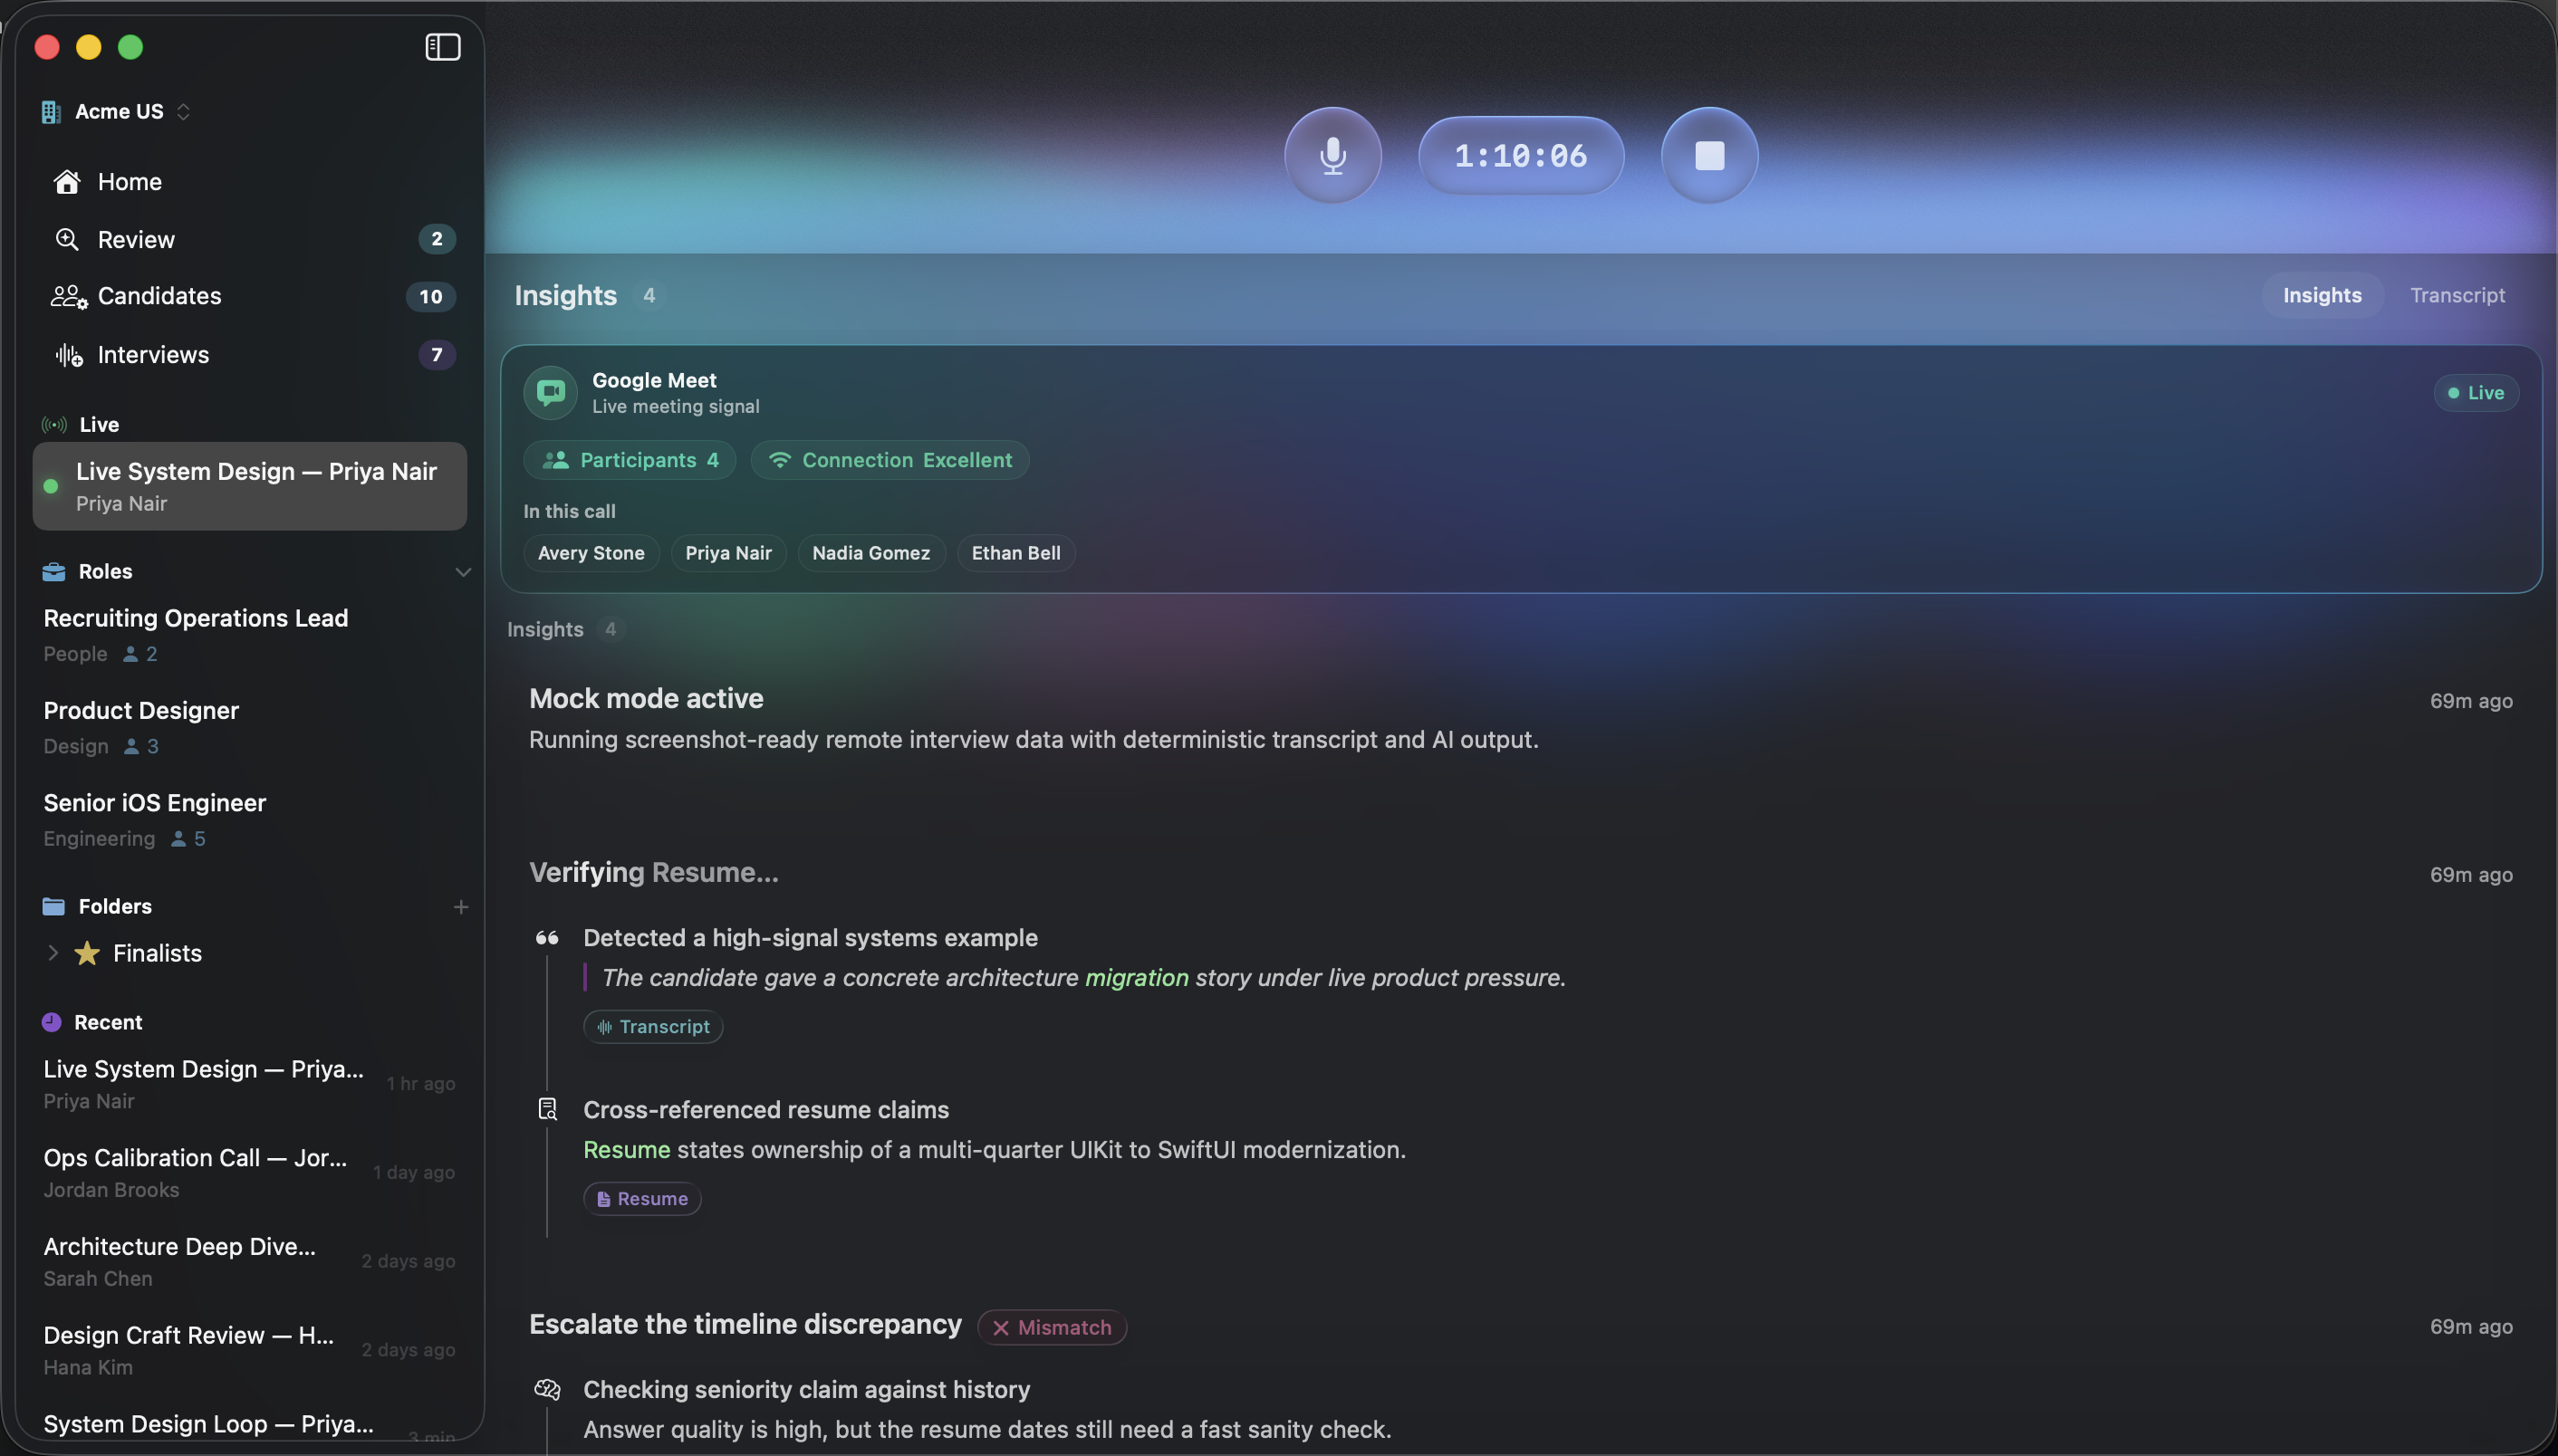This screenshot has height=1456, width=2558.
Task: Open the Resume source chip
Action: pyautogui.click(x=642, y=1199)
